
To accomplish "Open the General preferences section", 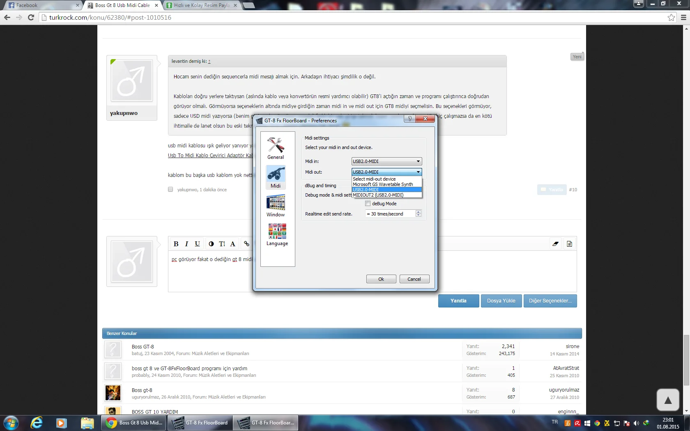I will pyautogui.click(x=276, y=148).
